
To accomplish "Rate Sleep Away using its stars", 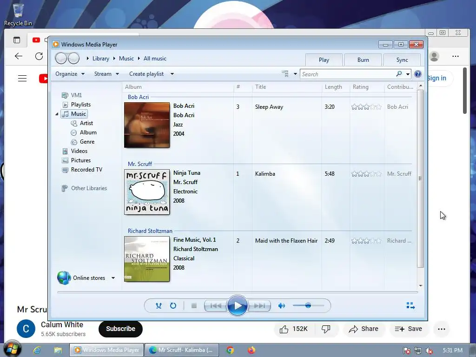I will click(x=366, y=107).
